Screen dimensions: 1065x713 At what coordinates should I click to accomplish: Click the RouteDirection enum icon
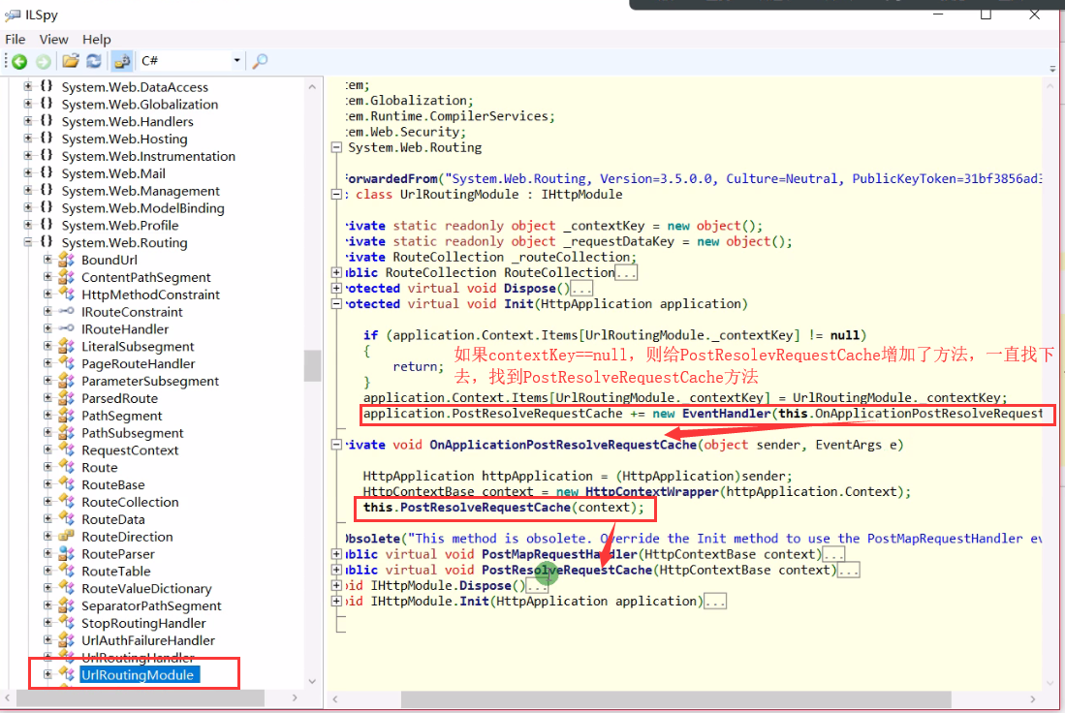tap(67, 537)
